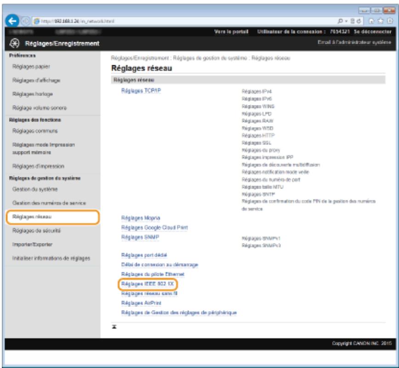This screenshot has width=399, height=368.
Task: Click Réglages SNTP text
Action: [x=258, y=194]
